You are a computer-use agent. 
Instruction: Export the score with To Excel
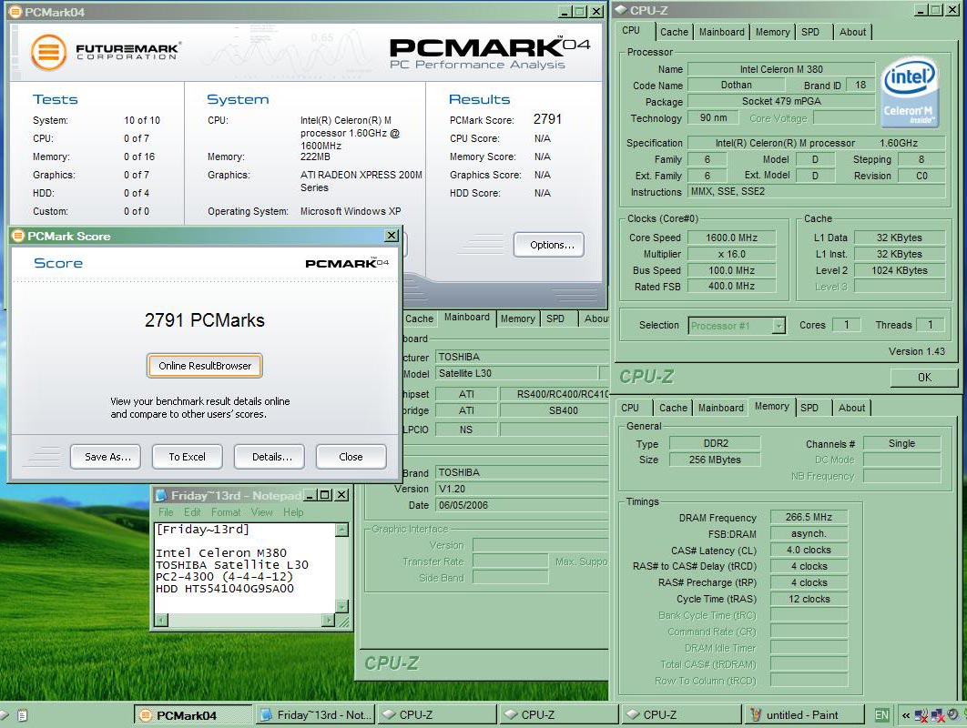(x=188, y=457)
